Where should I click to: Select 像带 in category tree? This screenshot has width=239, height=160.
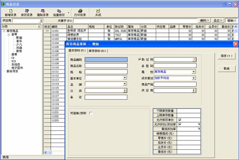(x=14, y=54)
